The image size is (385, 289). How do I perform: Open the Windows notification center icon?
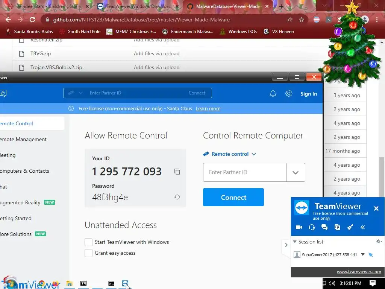tap(373, 283)
